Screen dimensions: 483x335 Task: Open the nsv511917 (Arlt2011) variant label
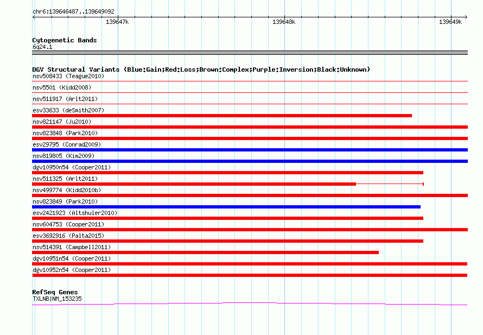point(65,99)
